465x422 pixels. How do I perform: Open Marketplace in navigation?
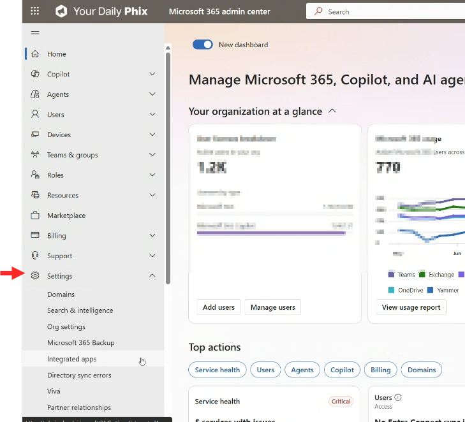(66, 215)
